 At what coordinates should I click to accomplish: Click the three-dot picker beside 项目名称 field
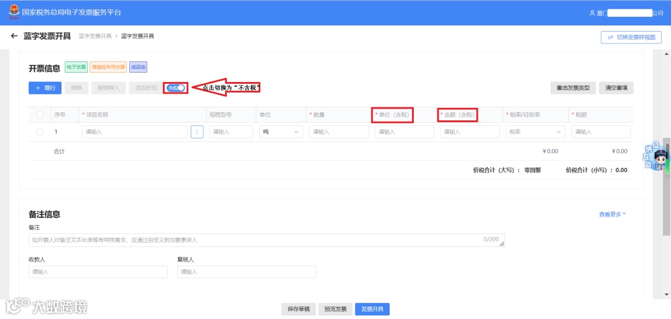pyautogui.click(x=197, y=132)
